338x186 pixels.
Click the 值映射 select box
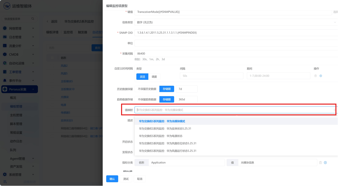pyautogui.click(x=236, y=110)
